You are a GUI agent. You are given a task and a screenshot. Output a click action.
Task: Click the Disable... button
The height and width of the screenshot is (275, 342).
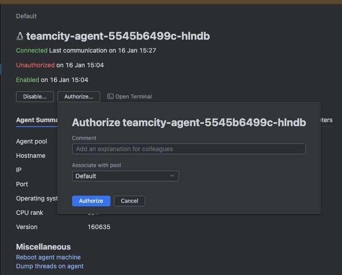(35, 97)
